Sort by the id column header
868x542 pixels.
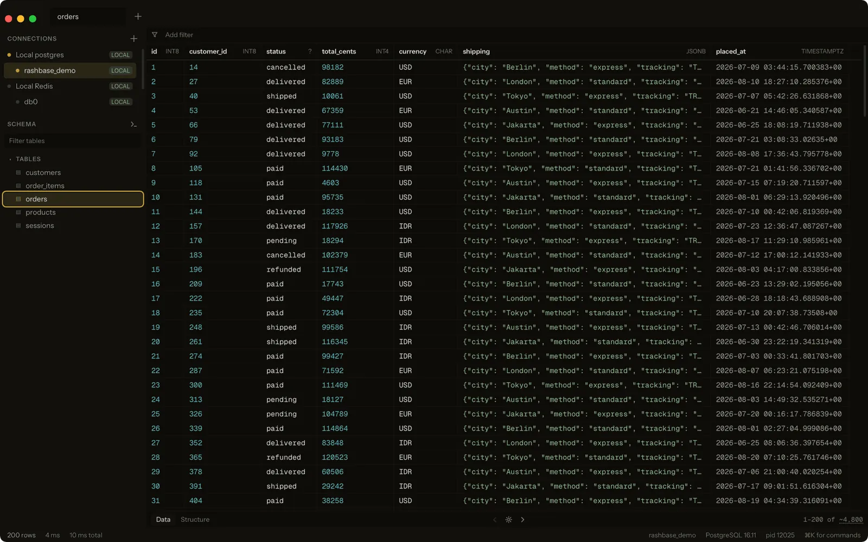click(165, 51)
